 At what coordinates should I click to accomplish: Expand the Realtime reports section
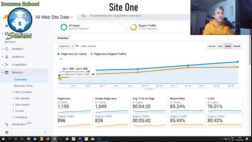click(x=3, y=49)
